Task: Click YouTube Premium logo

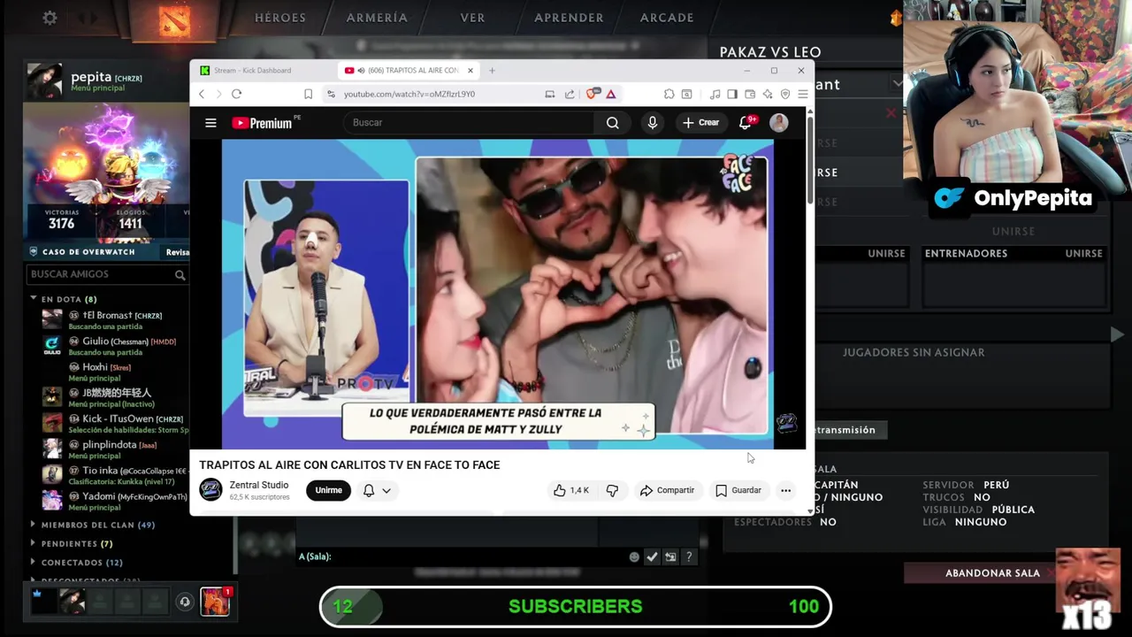Action: point(263,123)
